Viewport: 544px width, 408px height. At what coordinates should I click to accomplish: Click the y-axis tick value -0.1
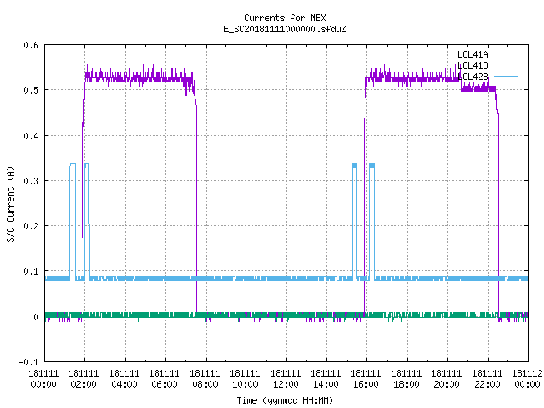pos(28,362)
